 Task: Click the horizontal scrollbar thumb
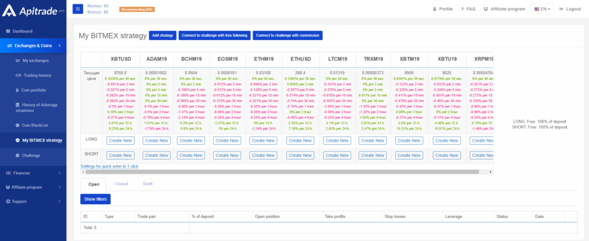pos(282,172)
